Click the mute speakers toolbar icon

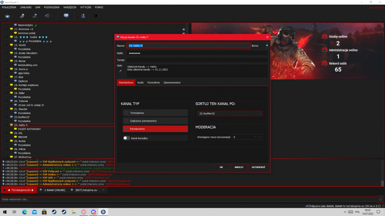click(47, 16)
